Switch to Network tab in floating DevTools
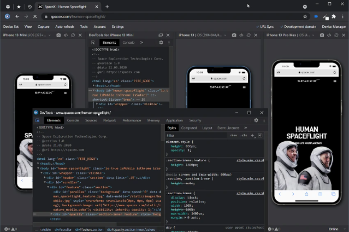The height and width of the screenshot is (232, 349). 110,120
